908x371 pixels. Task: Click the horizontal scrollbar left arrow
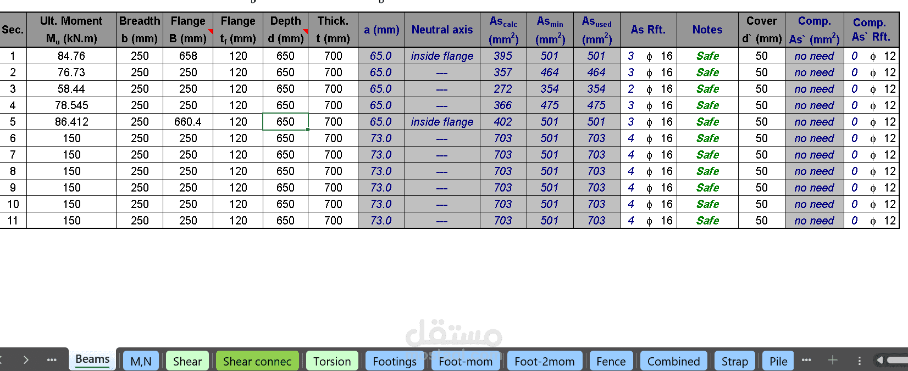pos(880,360)
